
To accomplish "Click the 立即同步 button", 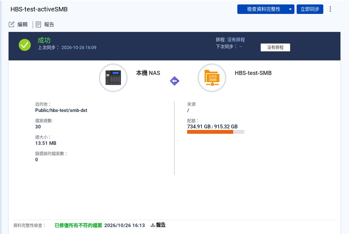I will pyautogui.click(x=310, y=9).
